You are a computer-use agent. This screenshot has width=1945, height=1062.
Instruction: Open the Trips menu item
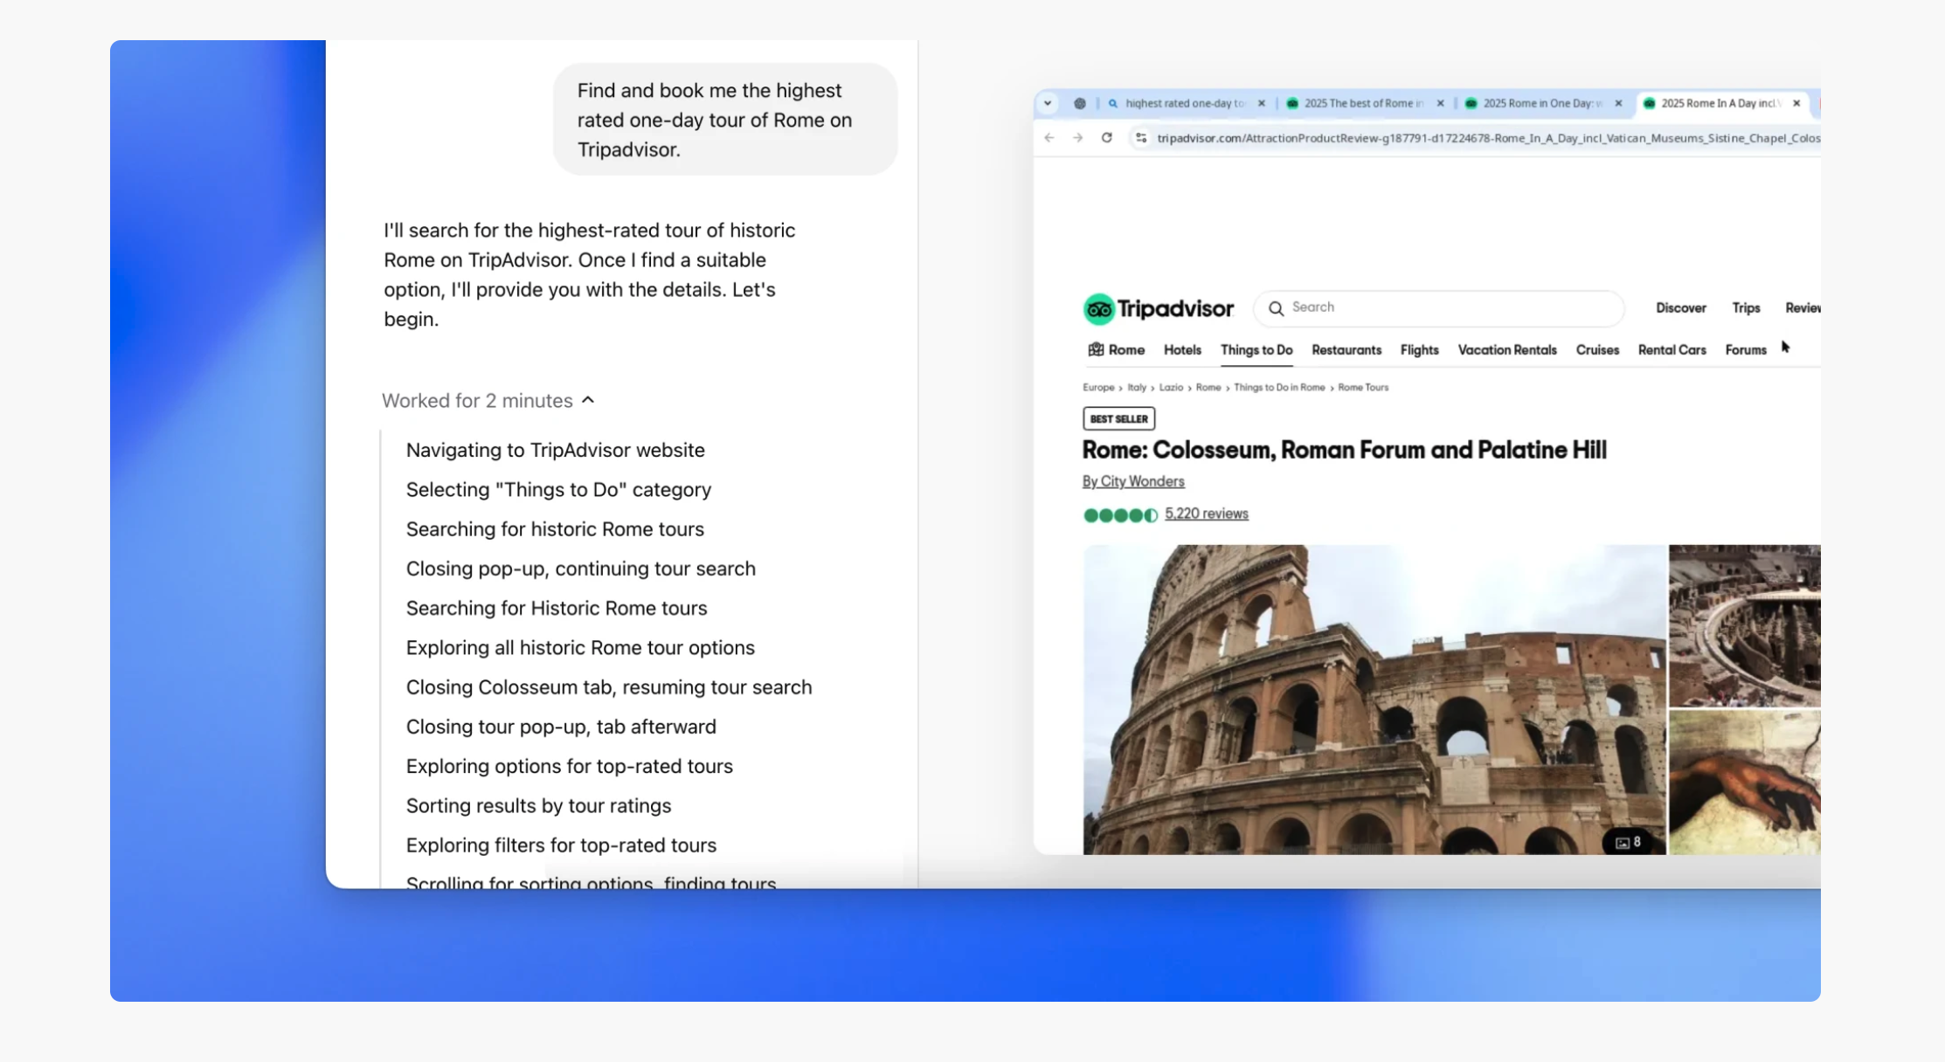point(1746,307)
